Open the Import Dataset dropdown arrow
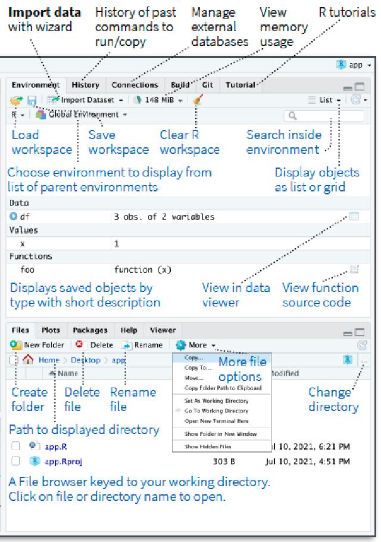The width and height of the screenshot is (381, 542). (x=121, y=101)
